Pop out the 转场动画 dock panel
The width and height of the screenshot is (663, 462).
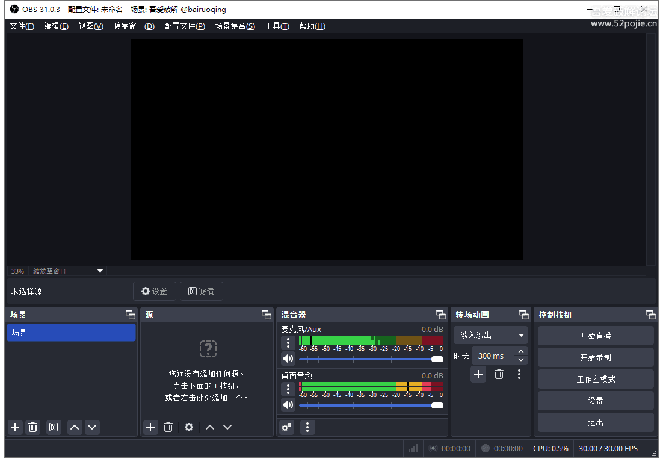click(524, 315)
